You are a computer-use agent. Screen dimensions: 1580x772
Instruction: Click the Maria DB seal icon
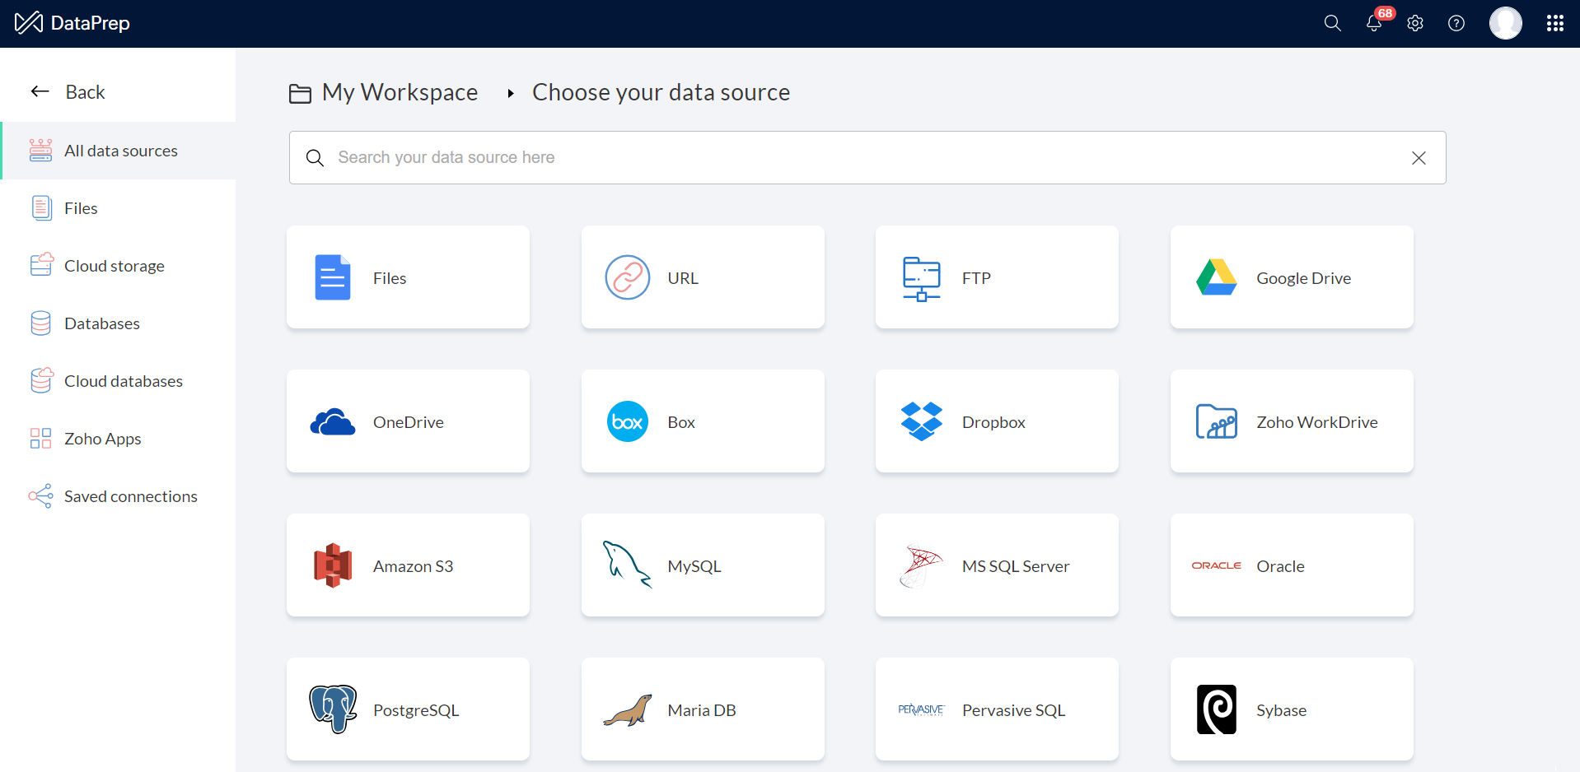tap(628, 710)
